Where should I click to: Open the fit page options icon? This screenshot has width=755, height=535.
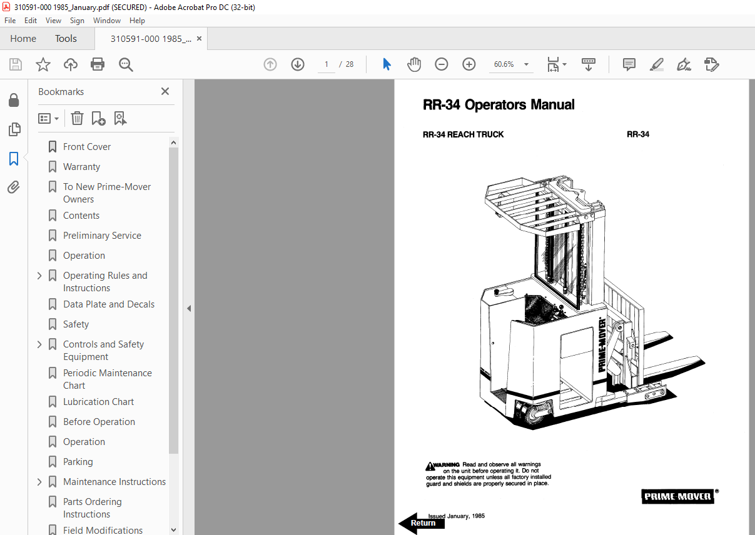click(556, 64)
